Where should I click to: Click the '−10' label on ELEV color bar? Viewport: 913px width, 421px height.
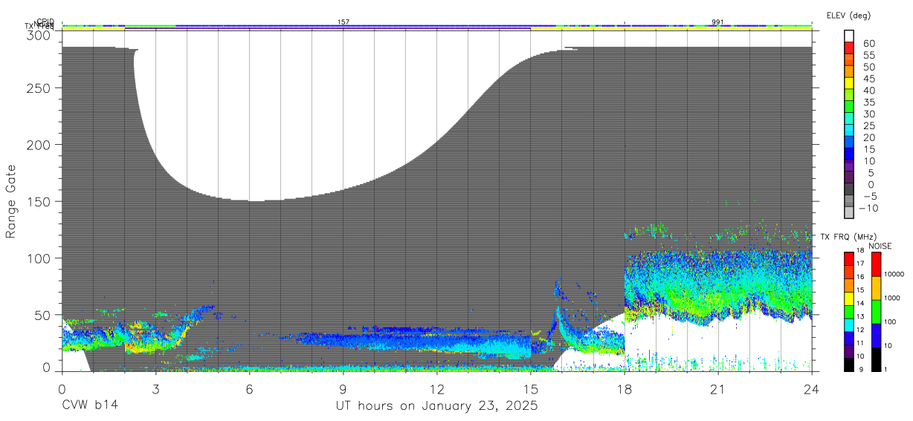(868, 208)
